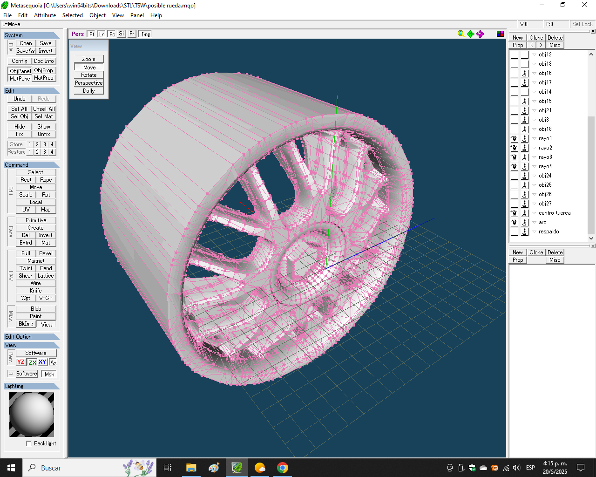Collapse the triangle next to centro tuerca

534,213
